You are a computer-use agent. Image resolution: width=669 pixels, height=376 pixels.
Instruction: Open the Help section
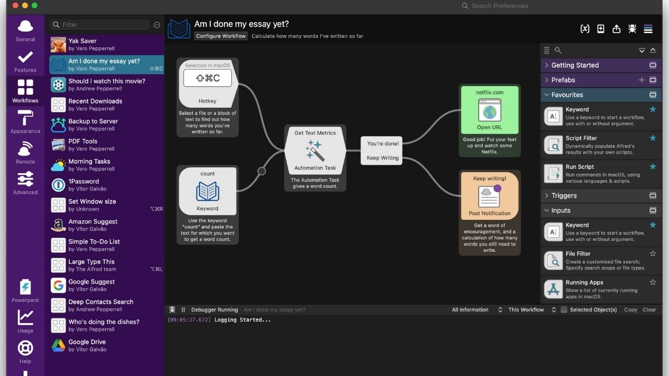tap(25, 352)
